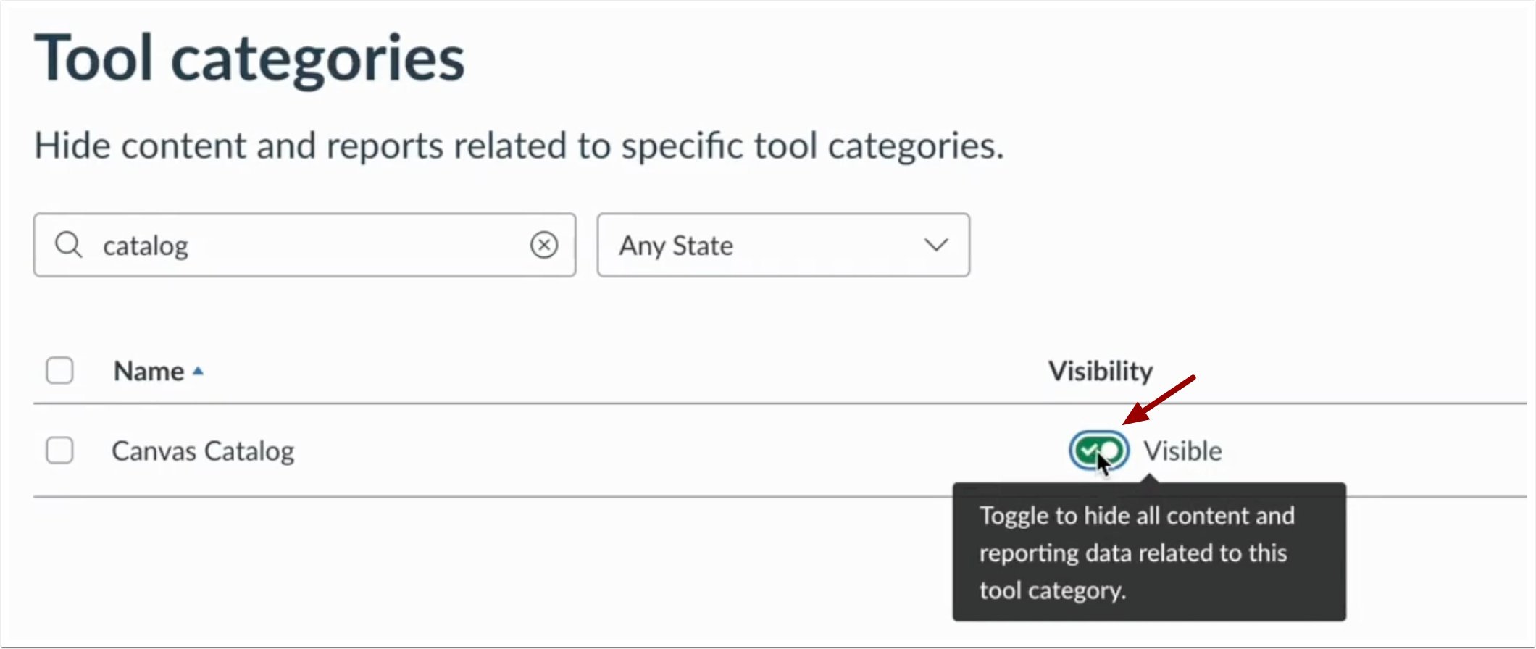
Task: Select the Visibility column header
Action: pos(1100,370)
